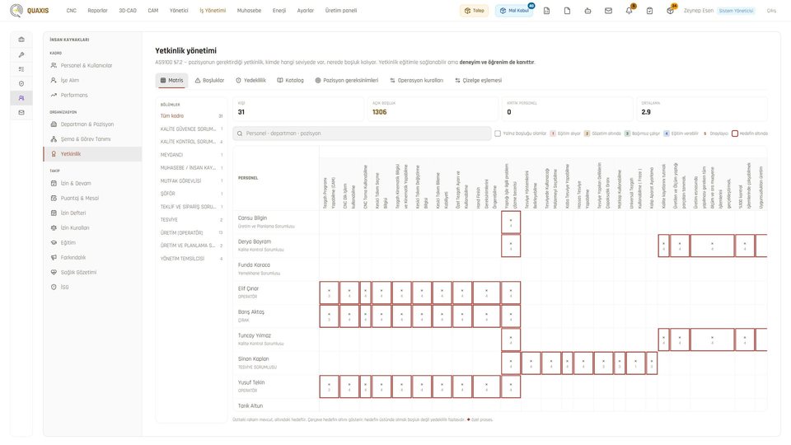Click the QUAXIS logo icon

click(16, 11)
